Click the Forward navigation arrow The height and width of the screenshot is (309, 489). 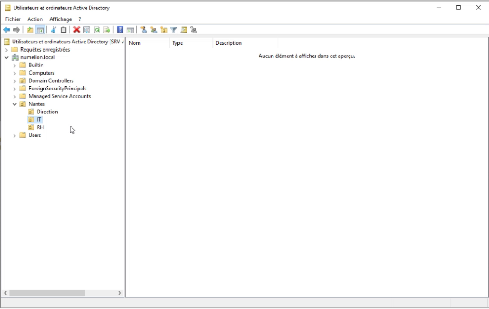pos(17,30)
